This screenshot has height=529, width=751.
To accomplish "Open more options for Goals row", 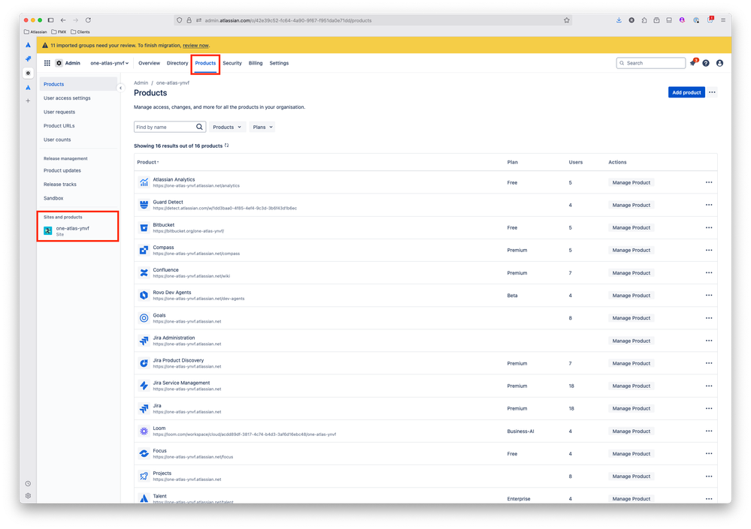I will [x=709, y=318].
